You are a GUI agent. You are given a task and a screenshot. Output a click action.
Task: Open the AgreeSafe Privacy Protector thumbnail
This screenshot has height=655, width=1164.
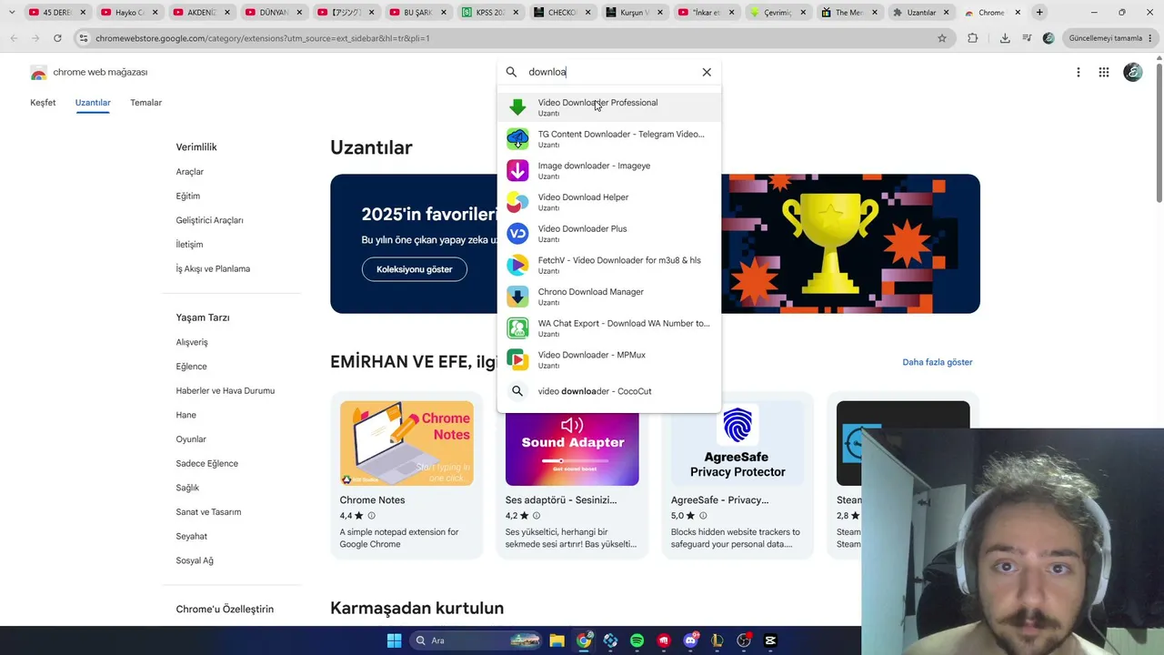click(738, 443)
